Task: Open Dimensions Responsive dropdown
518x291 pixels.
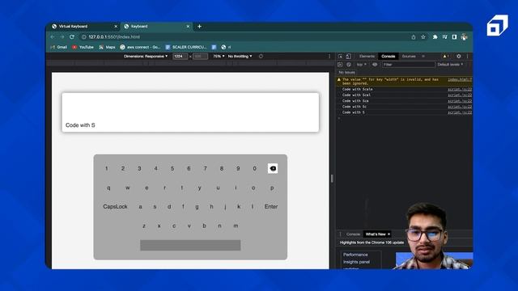Action: click(146, 57)
